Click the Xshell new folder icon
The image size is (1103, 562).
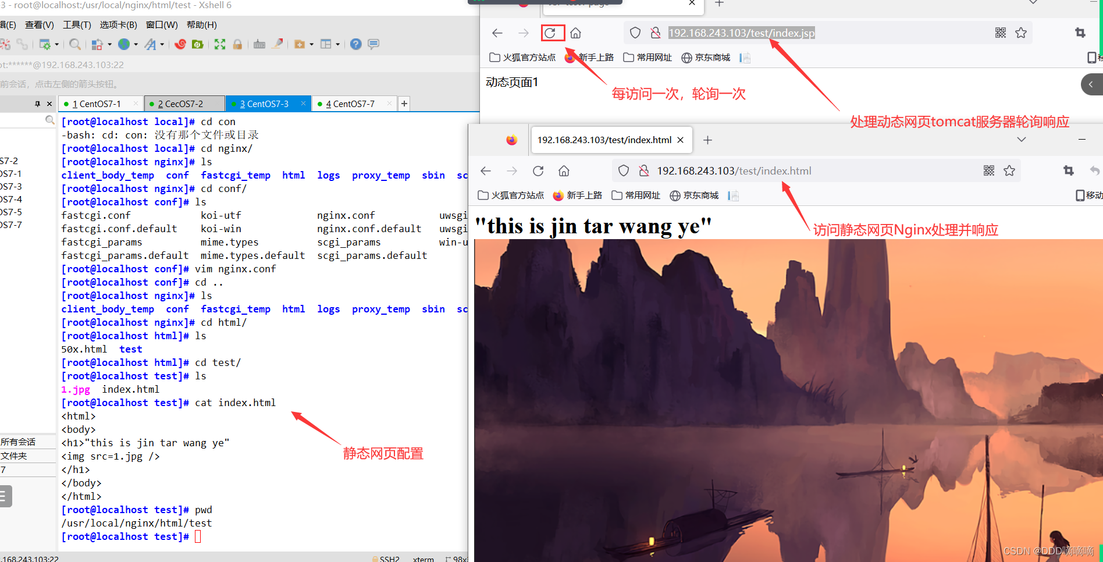coord(300,44)
